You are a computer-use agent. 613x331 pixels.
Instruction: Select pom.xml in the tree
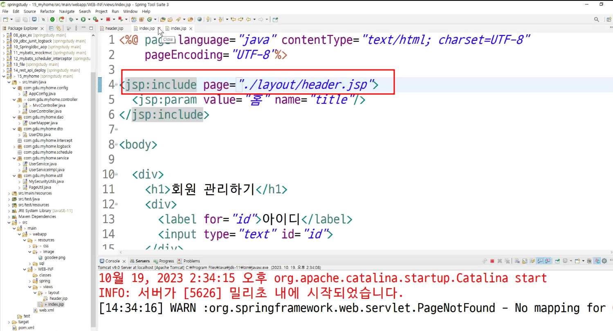26,328
